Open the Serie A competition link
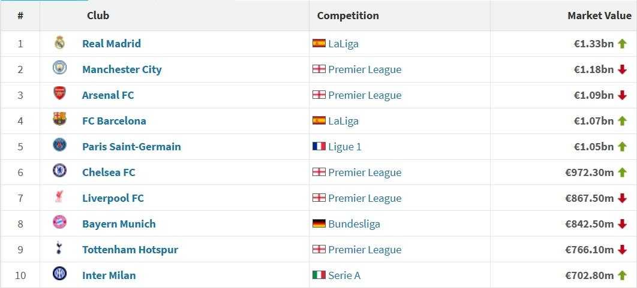Viewport: 637px width, 288px height. point(344,275)
